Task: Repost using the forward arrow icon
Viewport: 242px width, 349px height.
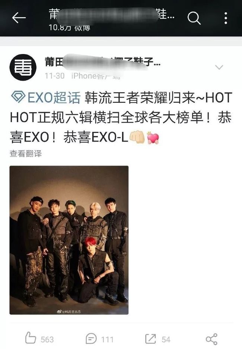Action: click(150, 339)
